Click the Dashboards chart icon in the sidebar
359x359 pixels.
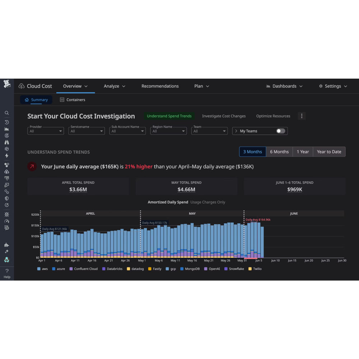(x=7, y=128)
